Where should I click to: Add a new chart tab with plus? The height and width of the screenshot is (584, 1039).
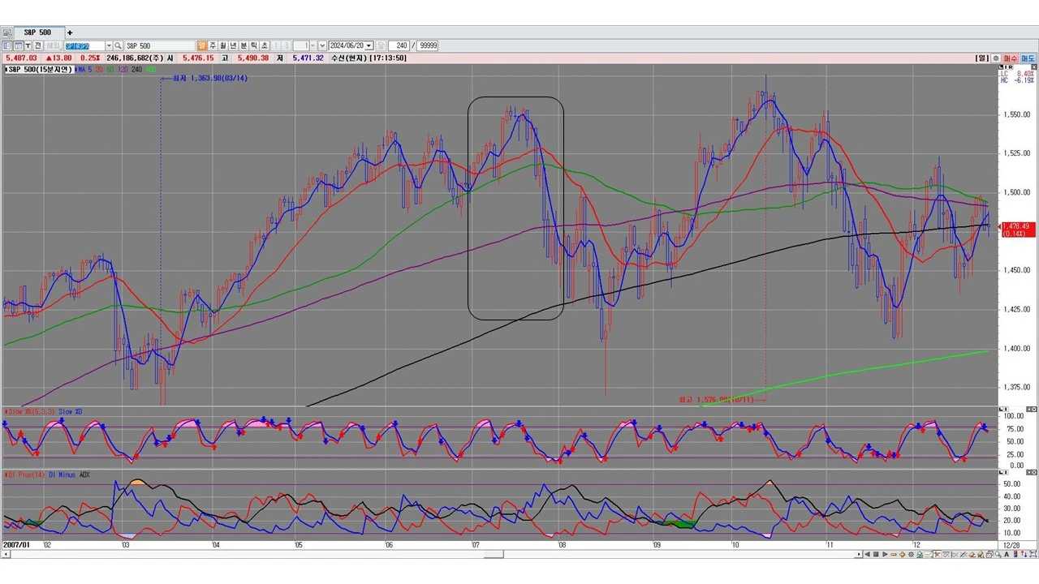pyautogui.click(x=70, y=32)
